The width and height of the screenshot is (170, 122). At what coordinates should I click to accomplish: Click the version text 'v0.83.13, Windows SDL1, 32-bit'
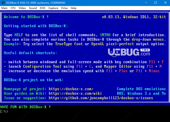[x=134, y=17]
